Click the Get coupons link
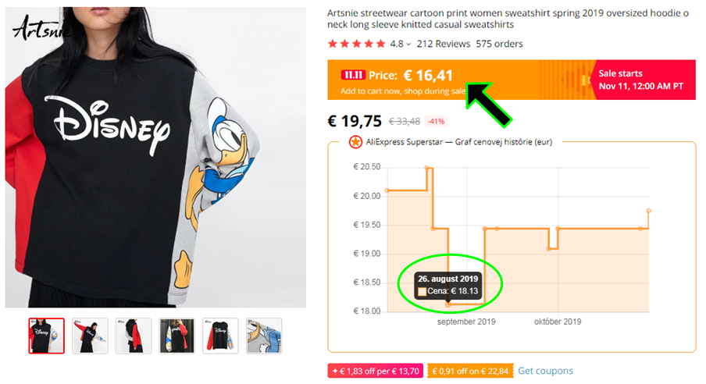This screenshot has height=384, width=706. [x=545, y=371]
